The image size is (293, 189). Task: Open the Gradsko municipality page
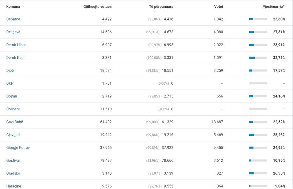13,173
